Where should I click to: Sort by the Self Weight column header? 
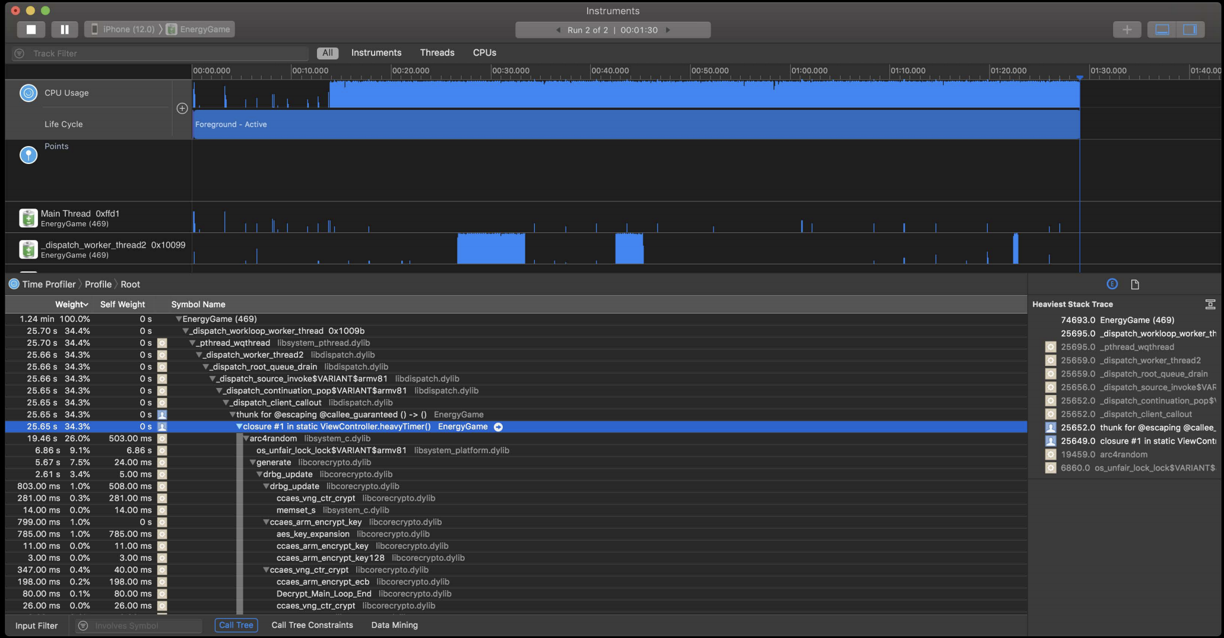click(x=122, y=304)
